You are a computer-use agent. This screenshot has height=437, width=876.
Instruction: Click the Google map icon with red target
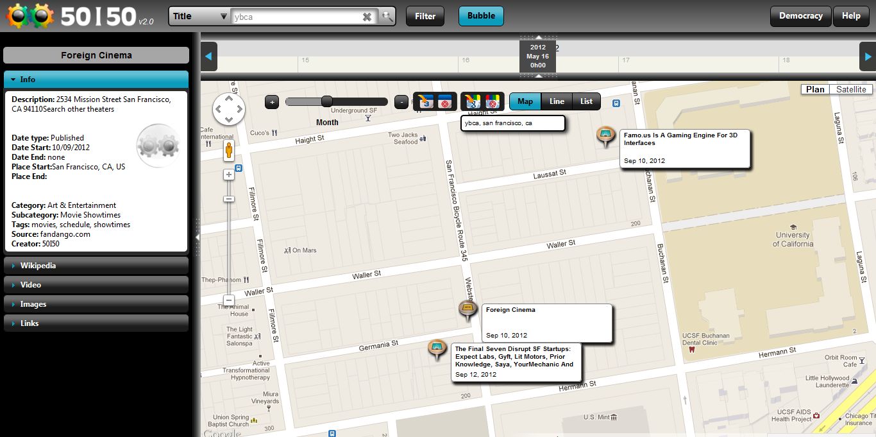click(493, 101)
